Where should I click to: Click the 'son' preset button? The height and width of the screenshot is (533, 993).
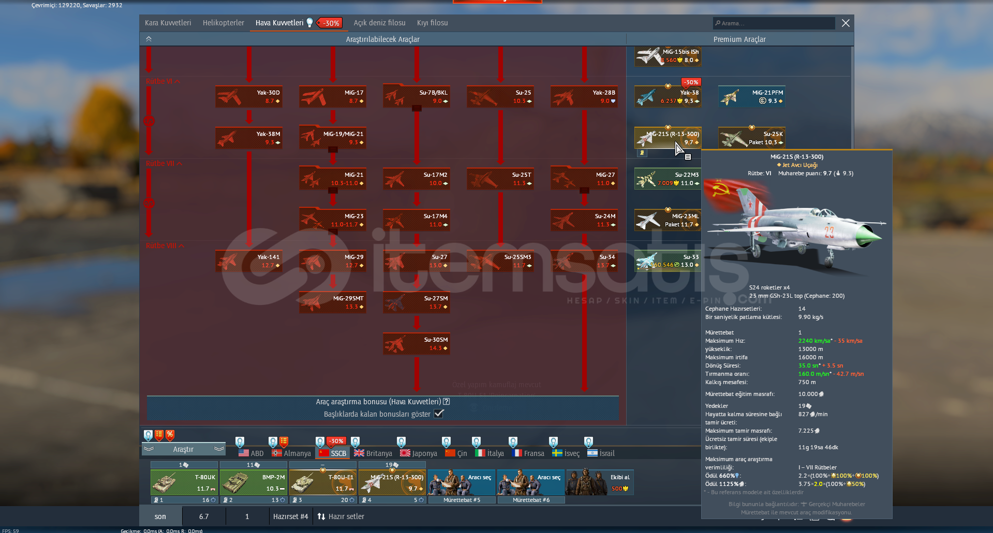(x=160, y=516)
